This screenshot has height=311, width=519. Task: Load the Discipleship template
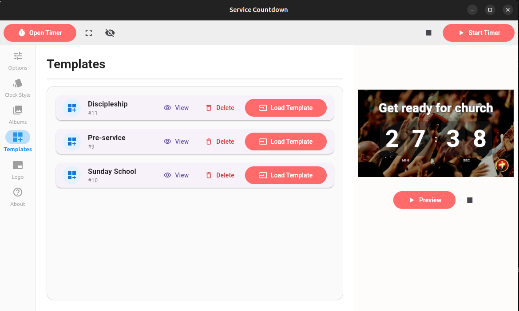(x=285, y=108)
